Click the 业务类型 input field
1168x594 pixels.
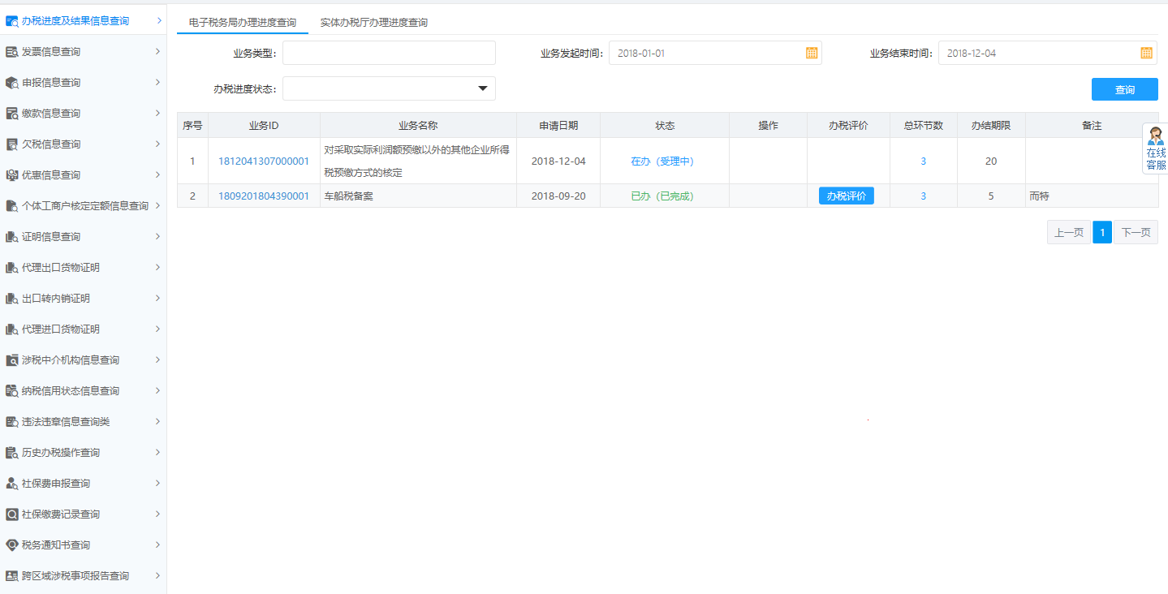tap(389, 53)
